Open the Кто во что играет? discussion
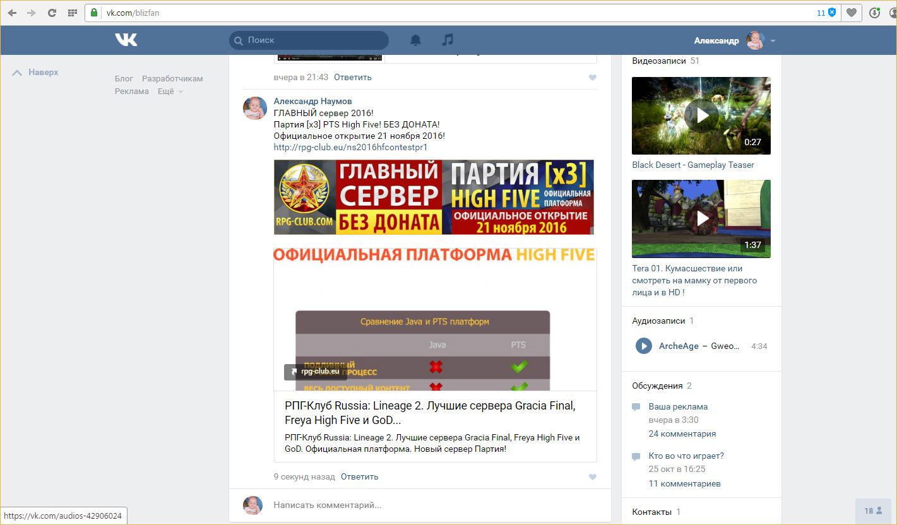The width and height of the screenshot is (897, 525). tap(686, 456)
